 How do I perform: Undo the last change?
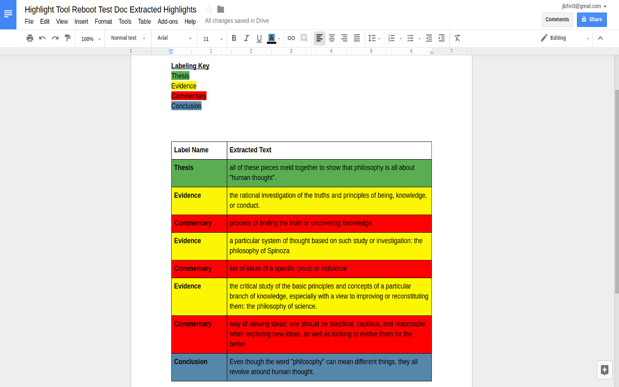pos(43,38)
